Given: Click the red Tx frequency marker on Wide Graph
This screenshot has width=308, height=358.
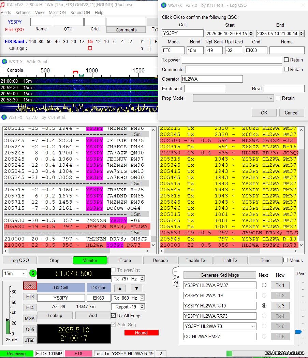Looking at the screenshot, I should click(75, 72).
